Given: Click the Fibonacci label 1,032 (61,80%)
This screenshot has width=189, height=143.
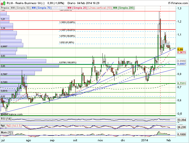Looking at the screenshot, I should tap(67, 43).
